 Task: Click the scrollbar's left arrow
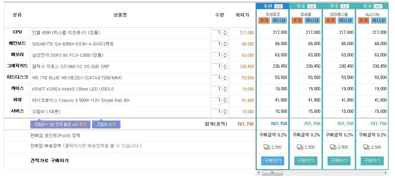(x=259, y=173)
